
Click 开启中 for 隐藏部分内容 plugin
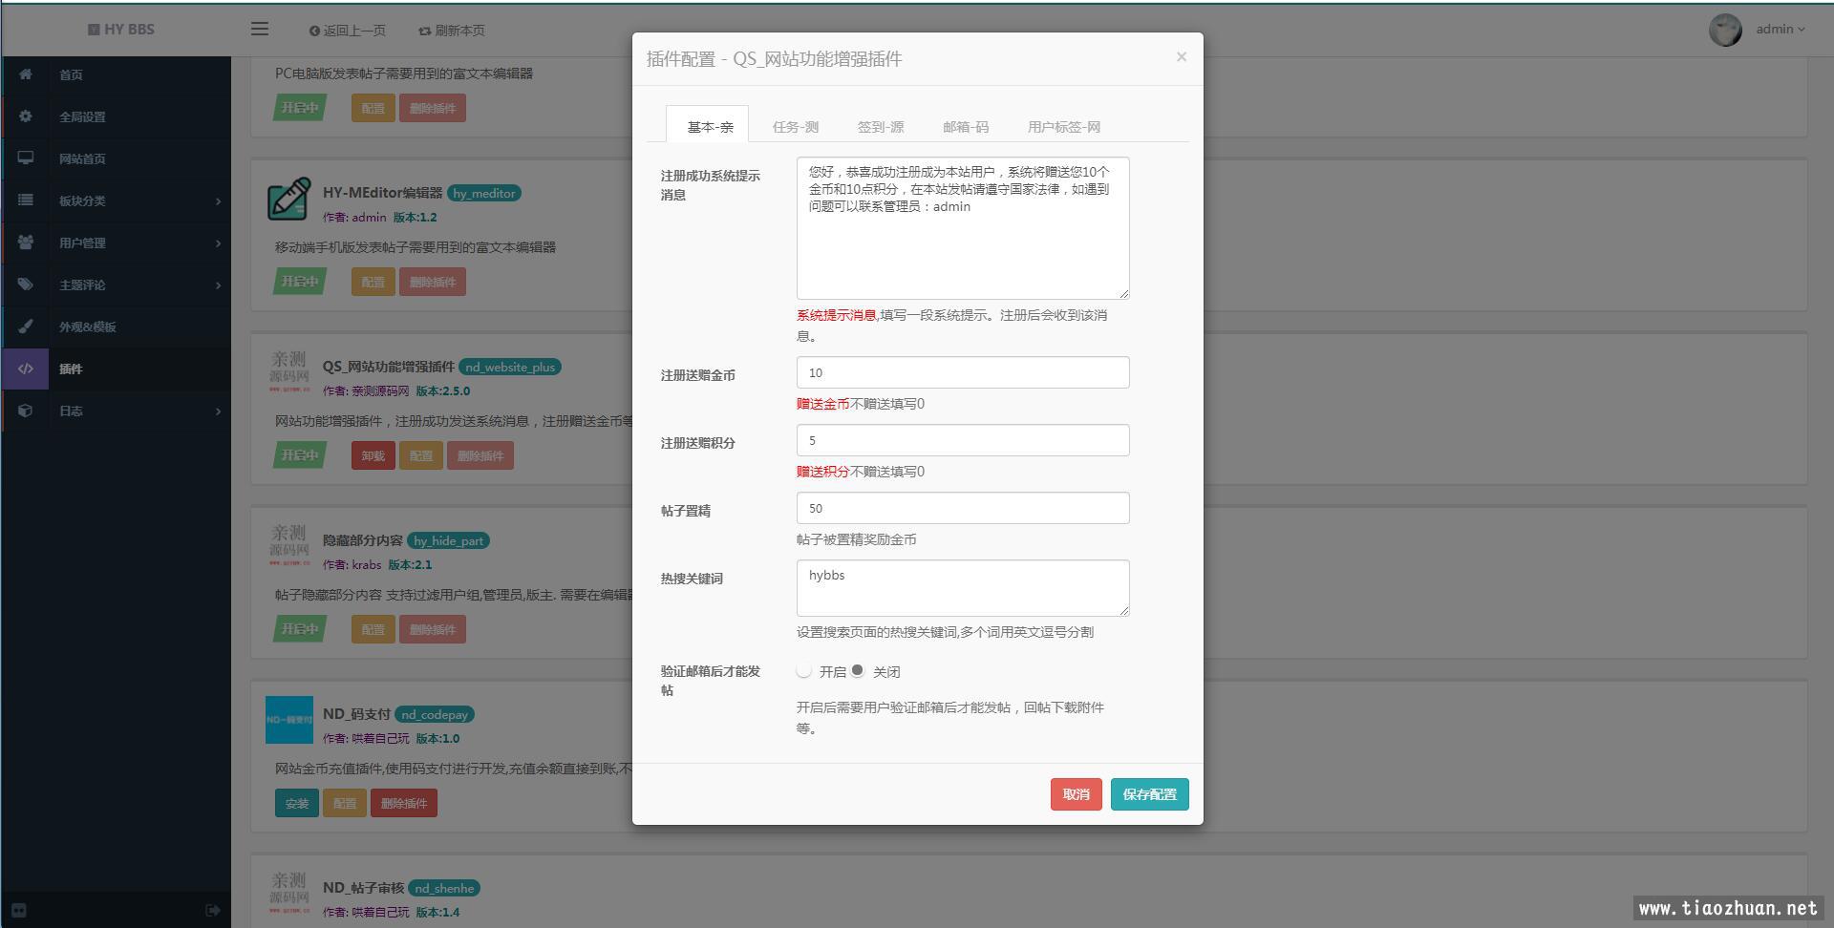(300, 629)
